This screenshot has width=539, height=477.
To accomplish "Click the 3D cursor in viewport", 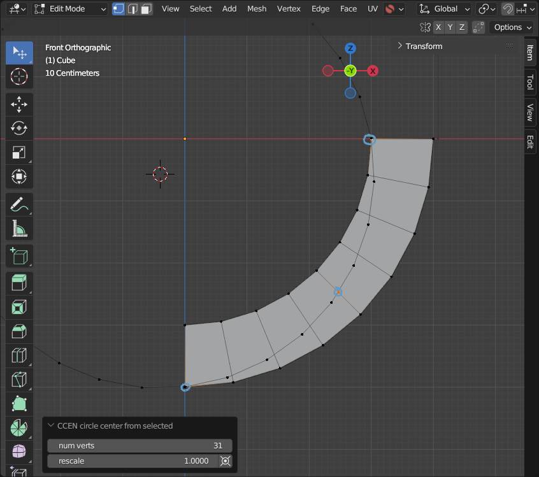I will [x=160, y=174].
